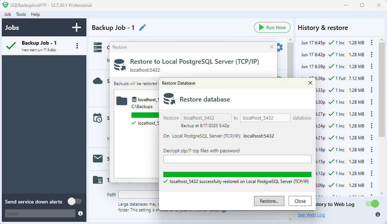Viewport: 387px width, 224px height.
Task: Click the Run Now button
Action: pos(272,27)
